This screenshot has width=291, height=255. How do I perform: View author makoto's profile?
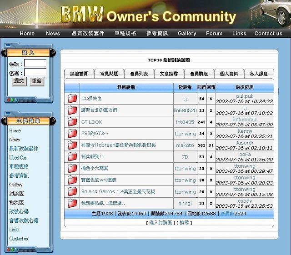point(185,145)
